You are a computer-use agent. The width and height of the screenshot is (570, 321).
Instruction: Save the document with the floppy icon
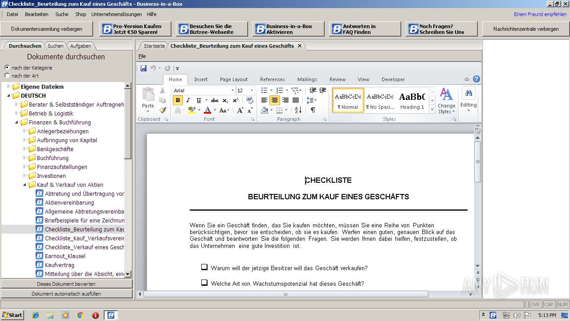[143, 68]
